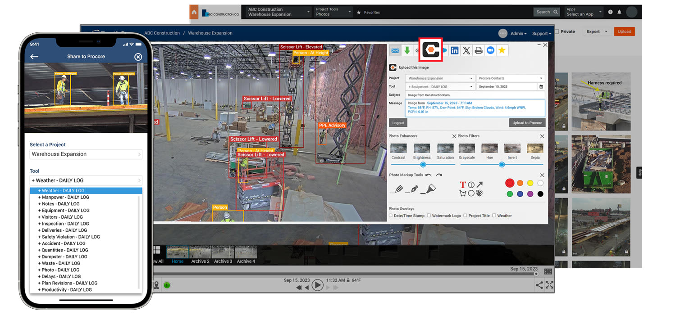676x315 pixels.
Task: Click the Search button in Procore header
Action: [547, 12]
